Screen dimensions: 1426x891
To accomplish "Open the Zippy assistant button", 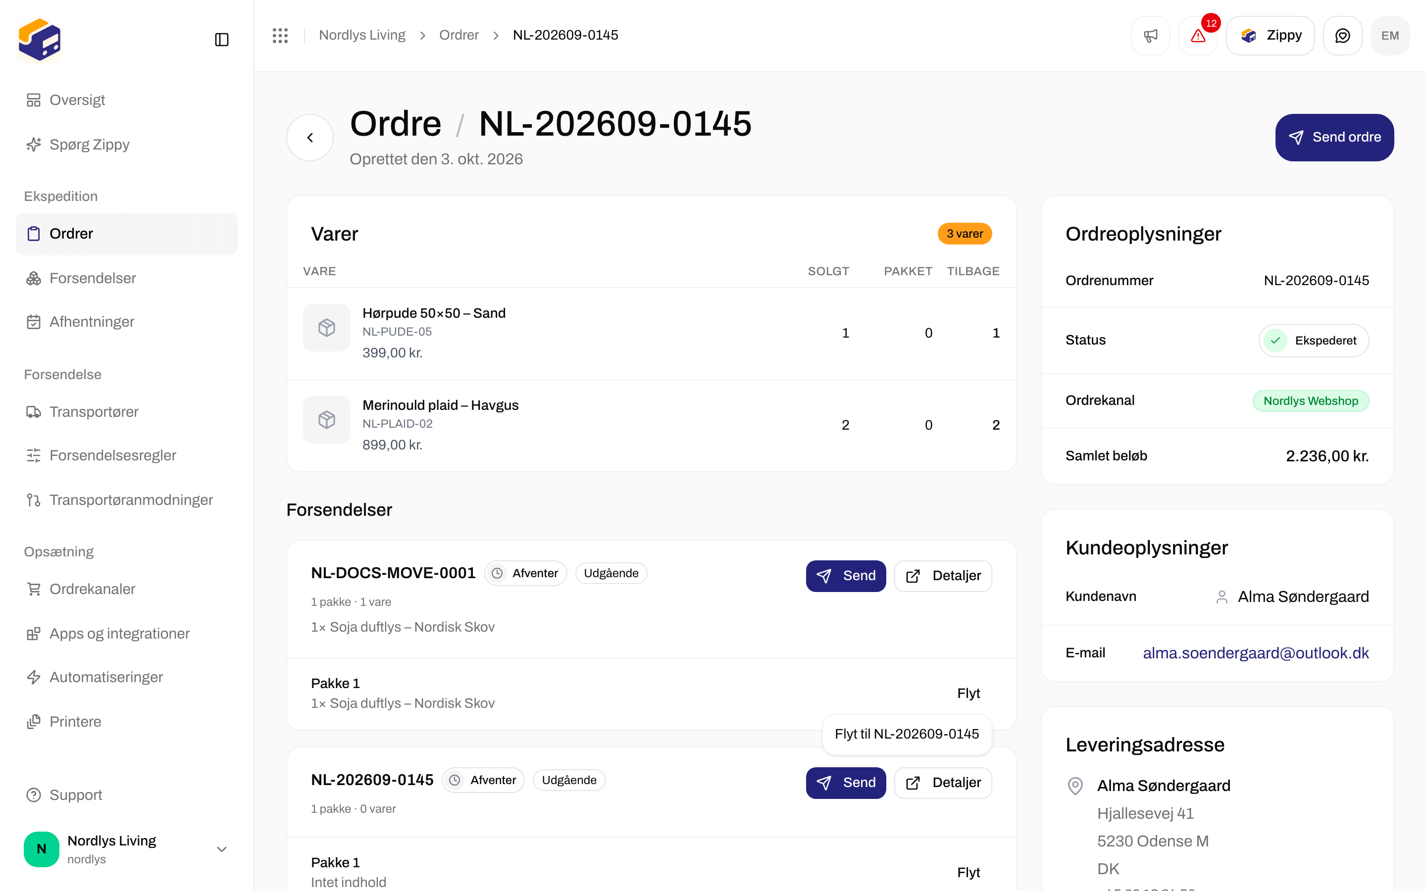I will click(1271, 36).
